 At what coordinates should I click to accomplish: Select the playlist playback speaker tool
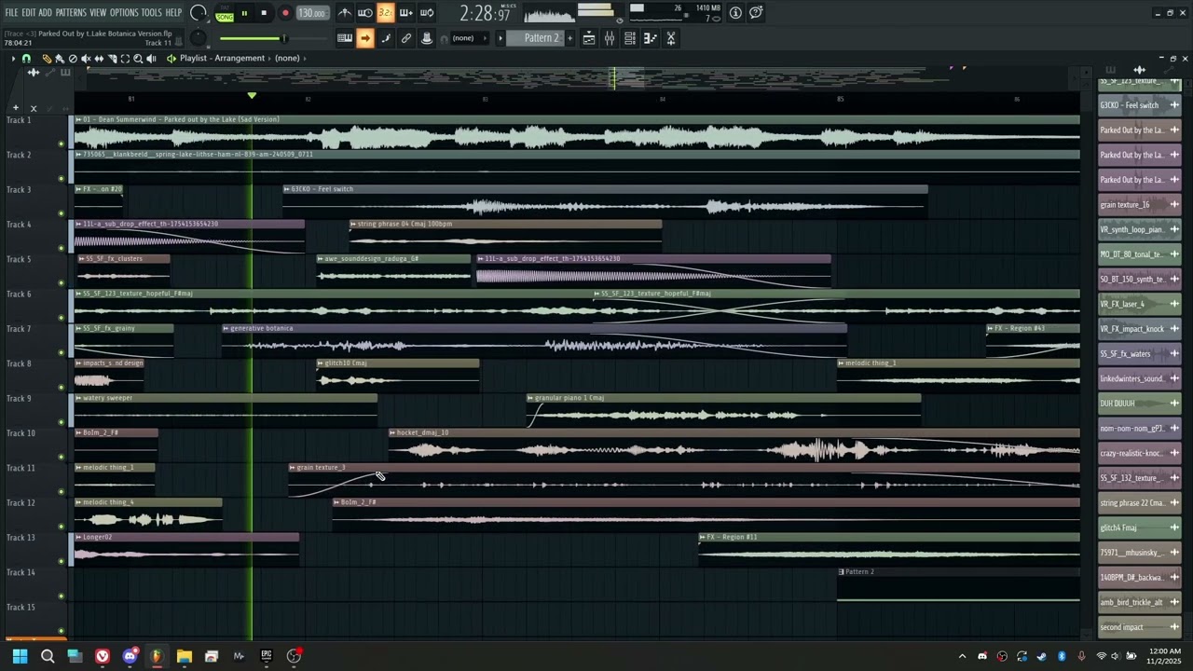151,59
